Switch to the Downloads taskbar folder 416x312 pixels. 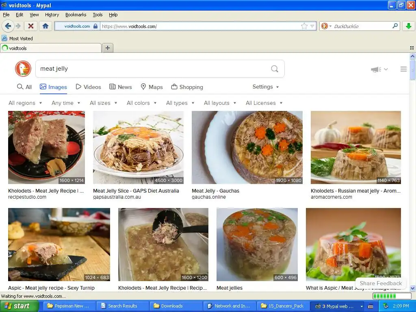coord(175,306)
